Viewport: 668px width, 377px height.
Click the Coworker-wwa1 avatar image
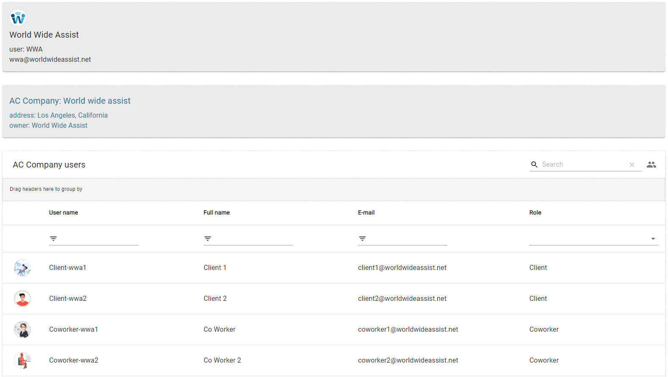coord(22,330)
